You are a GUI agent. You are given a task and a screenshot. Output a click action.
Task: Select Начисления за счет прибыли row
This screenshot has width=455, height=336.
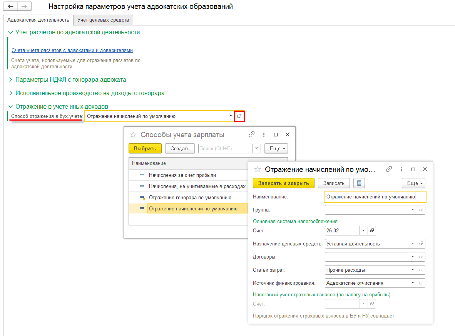click(182, 175)
